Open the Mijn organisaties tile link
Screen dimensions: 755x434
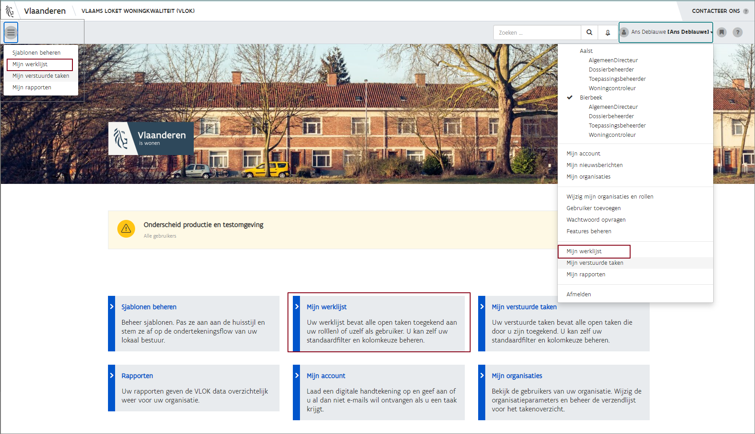(517, 376)
